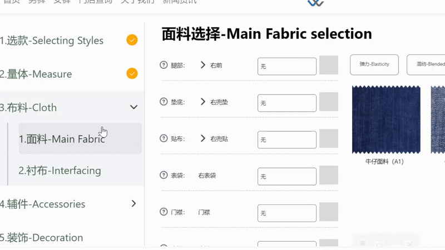Click the help icon beside 腿部

(x=164, y=65)
